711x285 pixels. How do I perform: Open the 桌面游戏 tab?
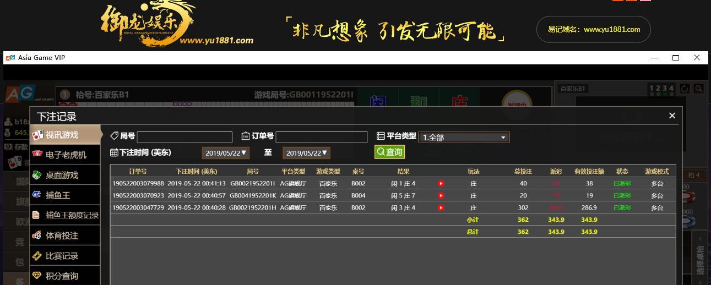(66, 175)
